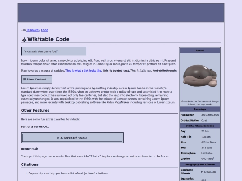Expand the A Series Of People section
This screenshot has width=242, height=181.
click(72, 138)
